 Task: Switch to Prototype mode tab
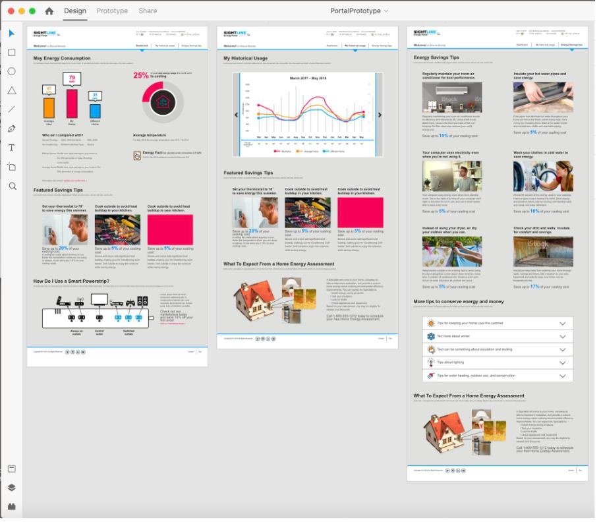(x=113, y=11)
